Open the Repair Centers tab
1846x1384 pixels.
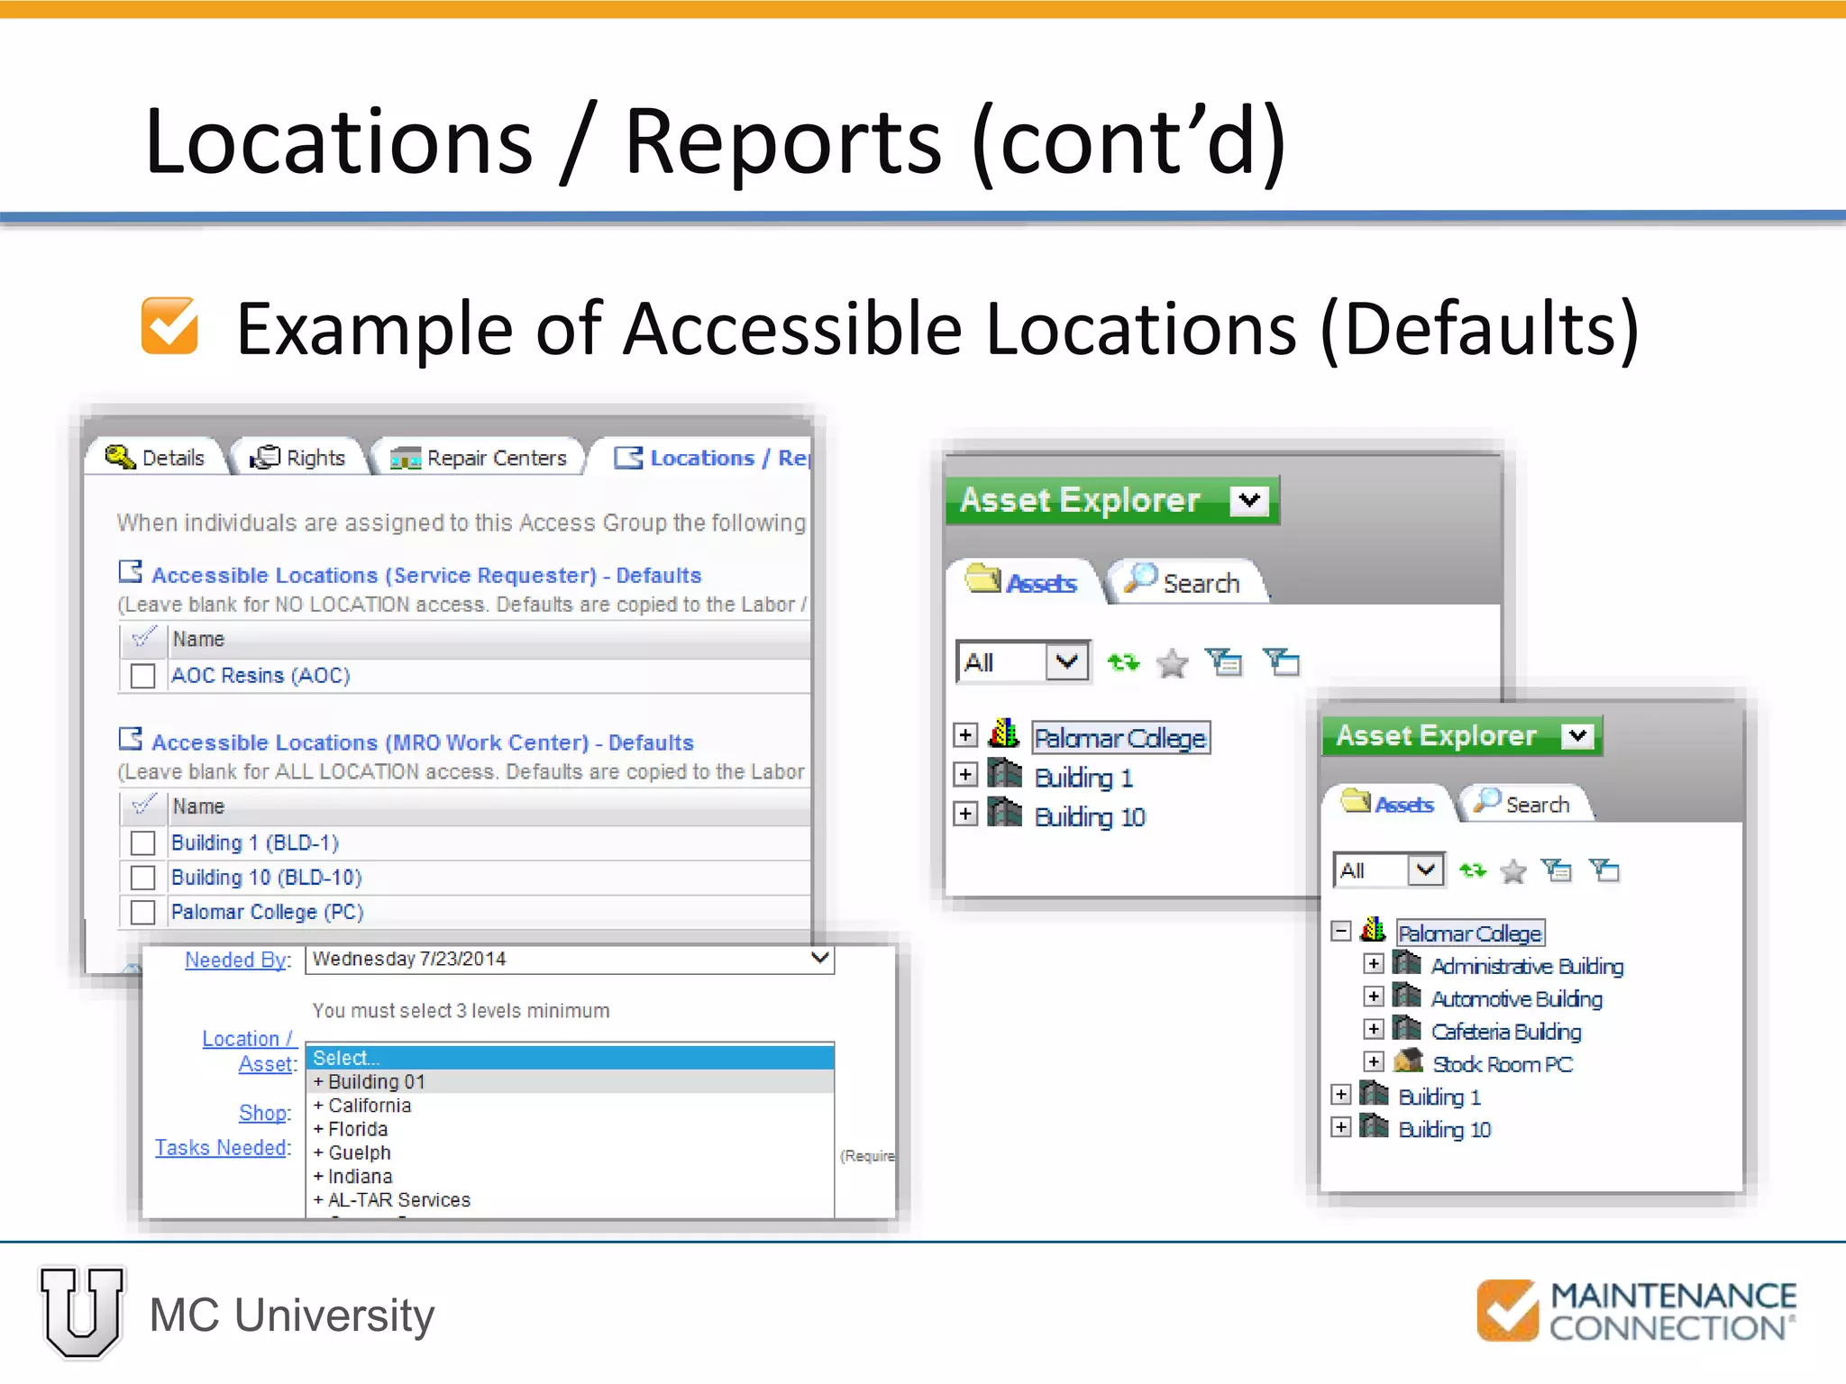pyautogui.click(x=479, y=458)
